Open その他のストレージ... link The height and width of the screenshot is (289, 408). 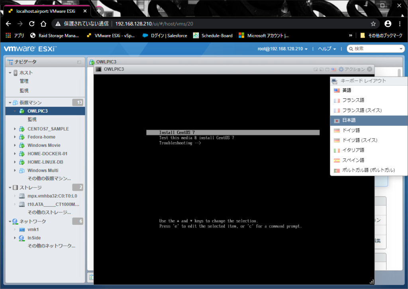tap(49, 212)
